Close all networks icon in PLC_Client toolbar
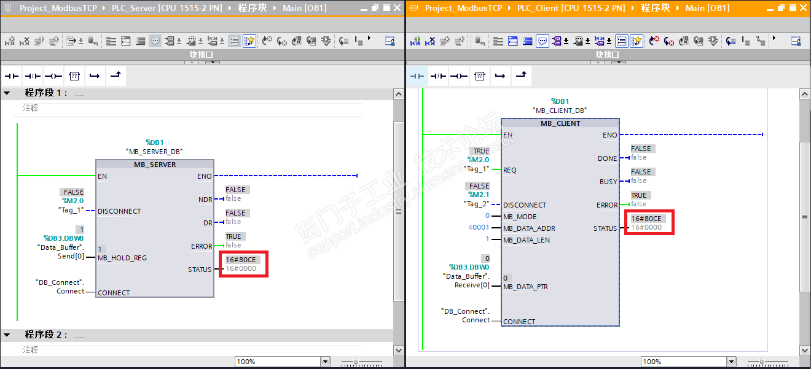Screen dimensions: 811x369 click(x=528, y=41)
